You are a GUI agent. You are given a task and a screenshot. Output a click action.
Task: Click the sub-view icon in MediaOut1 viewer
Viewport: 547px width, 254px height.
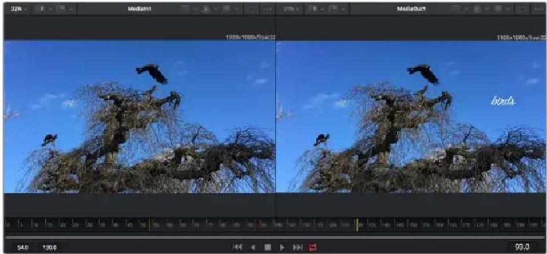click(x=332, y=9)
